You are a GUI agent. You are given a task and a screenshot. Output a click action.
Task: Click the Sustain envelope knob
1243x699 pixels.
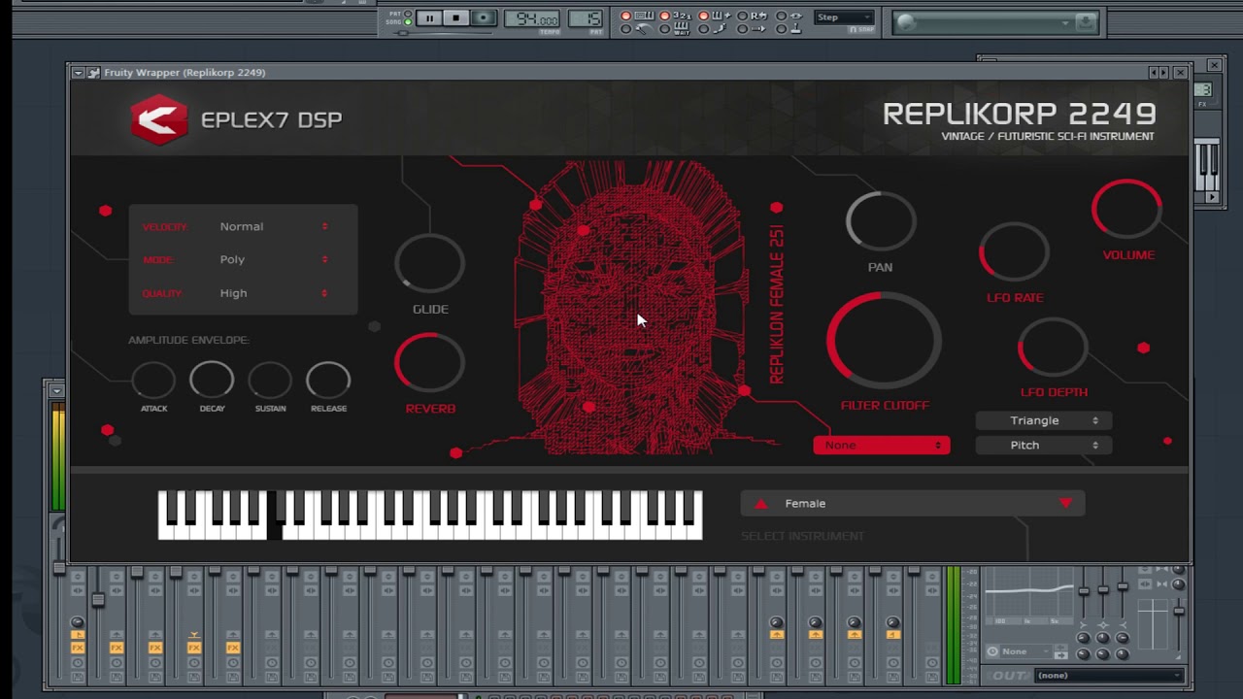tap(270, 381)
